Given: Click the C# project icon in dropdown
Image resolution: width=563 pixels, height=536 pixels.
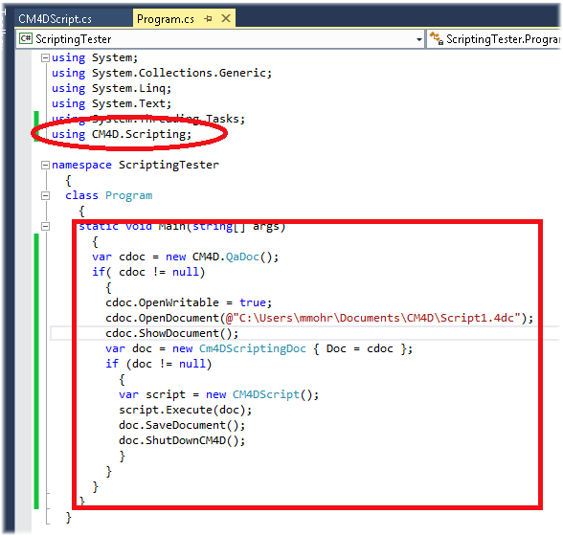Looking at the screenshot, I should pos(26,38).
